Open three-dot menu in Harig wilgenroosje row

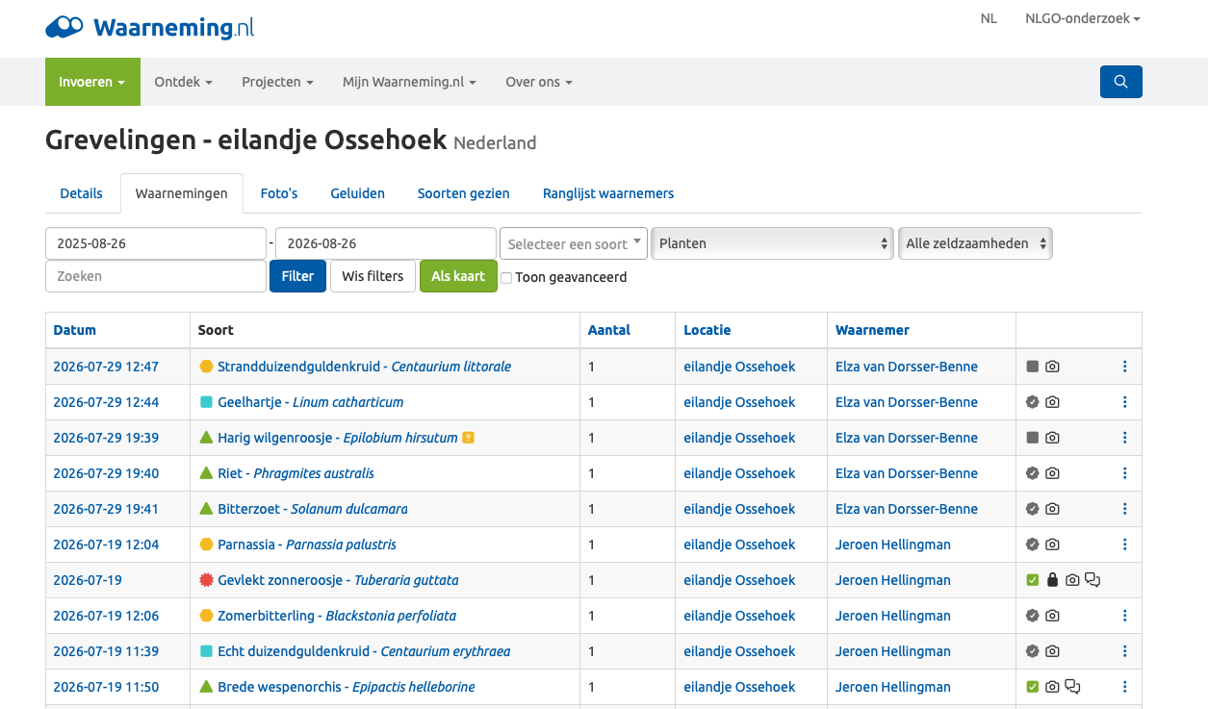coord(1124,438)
